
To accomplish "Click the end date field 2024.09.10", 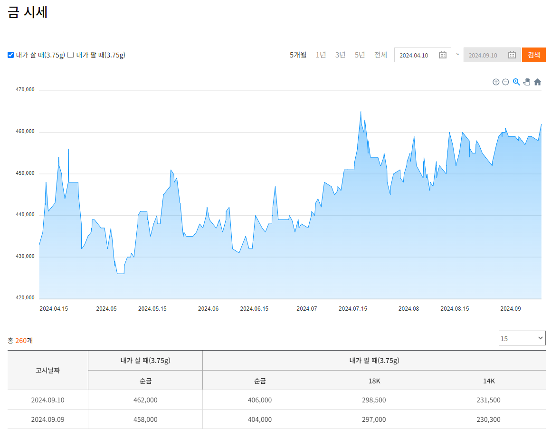I will click(x=492, y=55).
